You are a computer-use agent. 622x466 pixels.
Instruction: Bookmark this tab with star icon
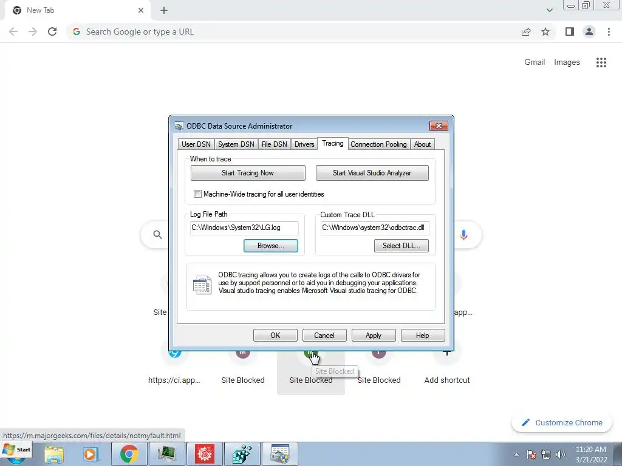[545, 32]
